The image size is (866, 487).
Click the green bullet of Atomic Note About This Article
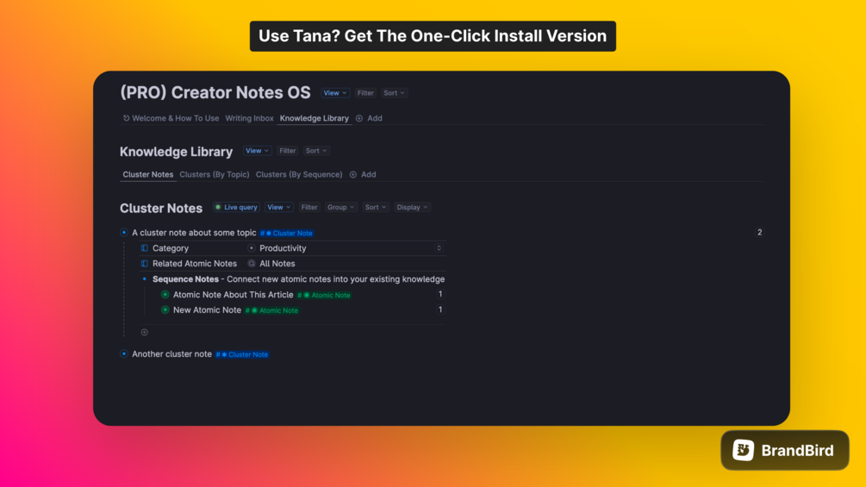click(x=165, y=294)
